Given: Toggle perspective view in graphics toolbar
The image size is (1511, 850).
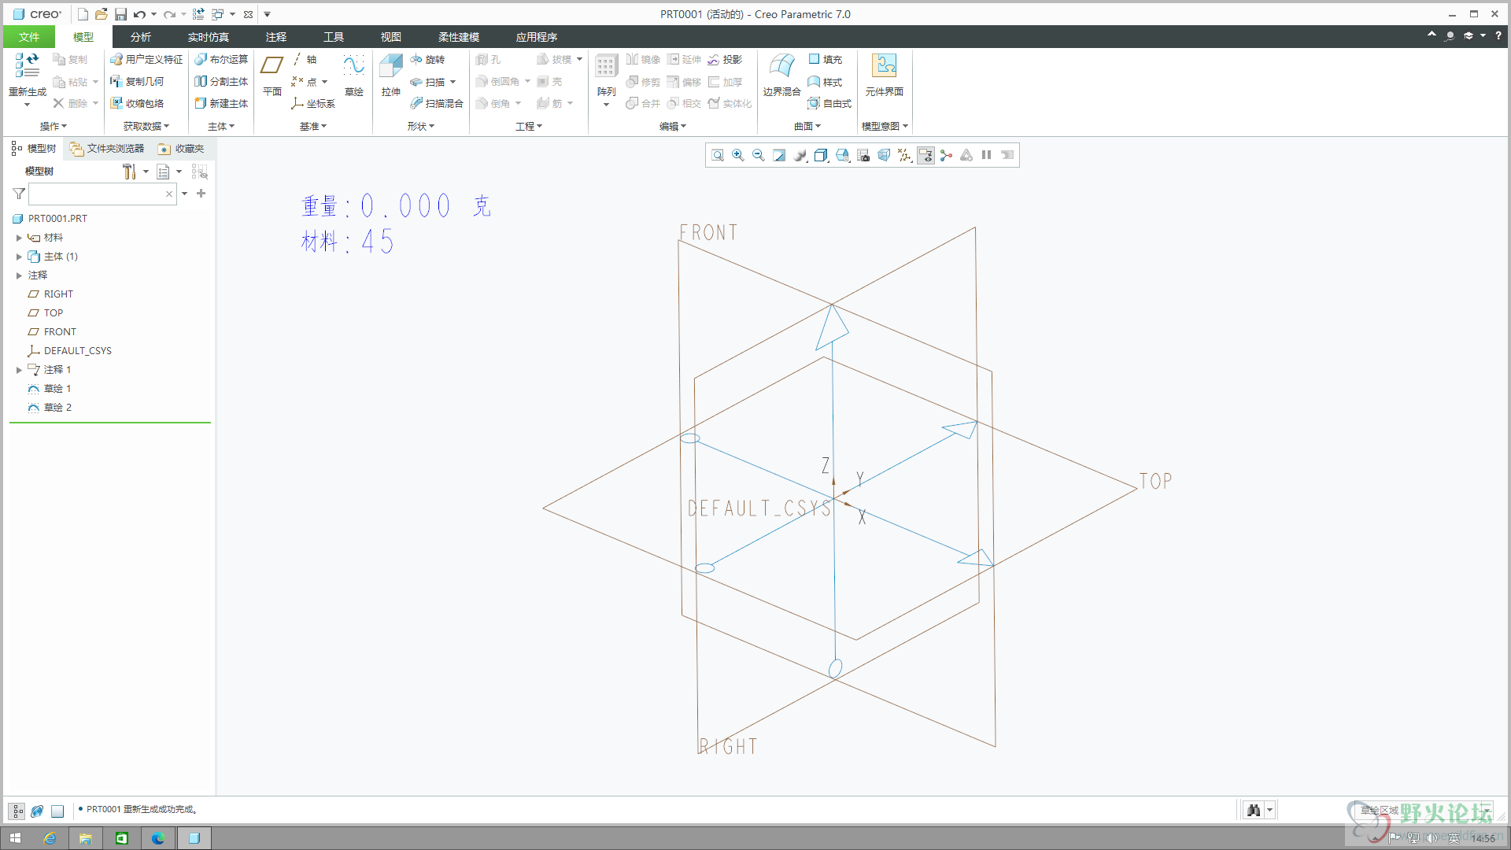Looking at the screenshot, I should [884, 155].
